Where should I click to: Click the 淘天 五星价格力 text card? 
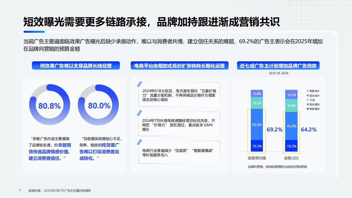click(x=179, y=95)
